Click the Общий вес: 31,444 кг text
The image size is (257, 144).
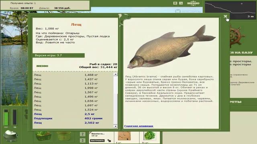98,67
